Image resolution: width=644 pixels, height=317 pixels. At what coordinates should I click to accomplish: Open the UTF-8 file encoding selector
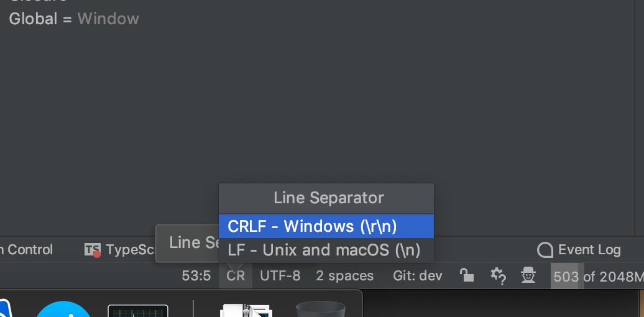tap(280, 276)
